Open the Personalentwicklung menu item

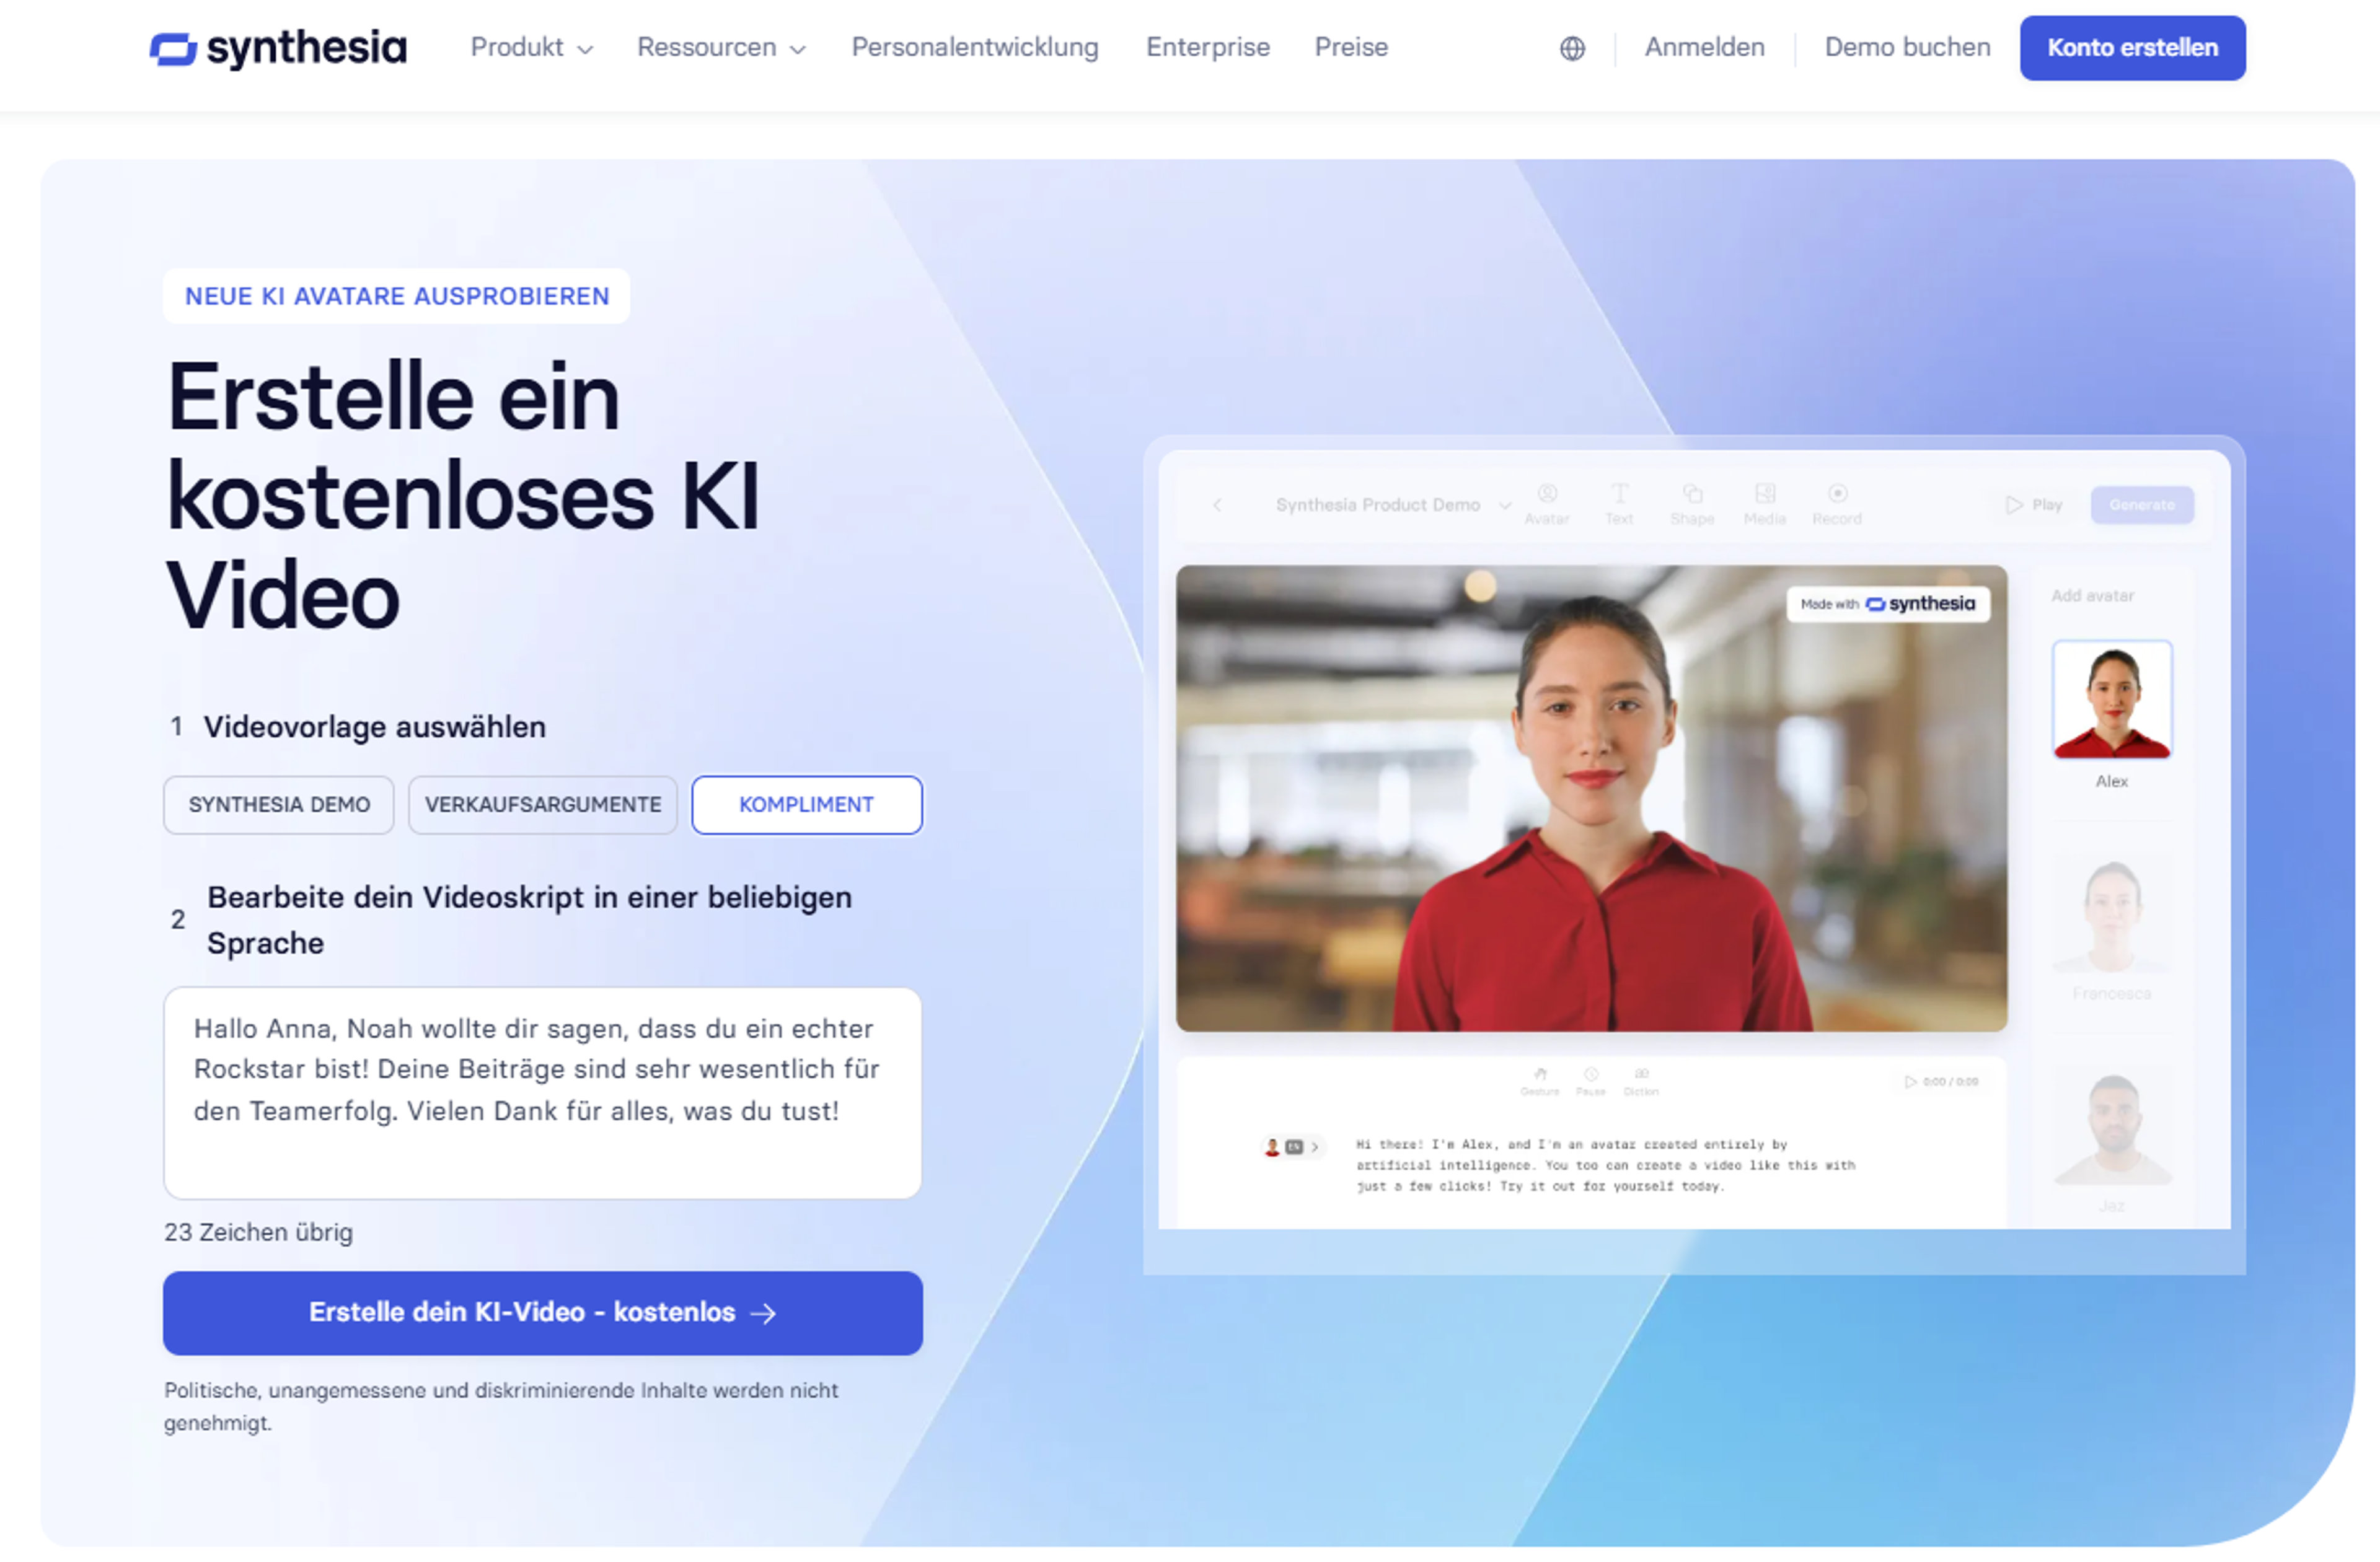[975, 47]
